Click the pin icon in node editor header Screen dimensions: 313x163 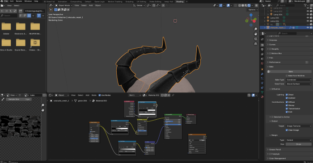coord(173,95)
